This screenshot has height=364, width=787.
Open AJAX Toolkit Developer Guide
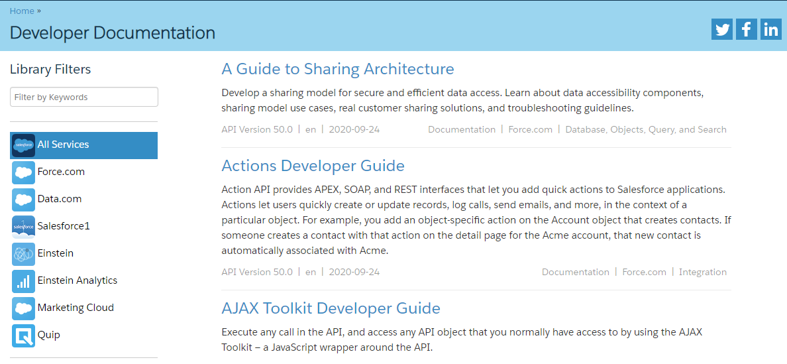tap(331, 308)
